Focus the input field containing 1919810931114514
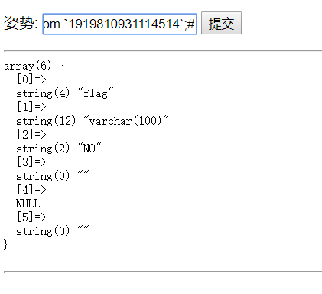Viewport: 322px width, 294px height. tap(119, 24)
